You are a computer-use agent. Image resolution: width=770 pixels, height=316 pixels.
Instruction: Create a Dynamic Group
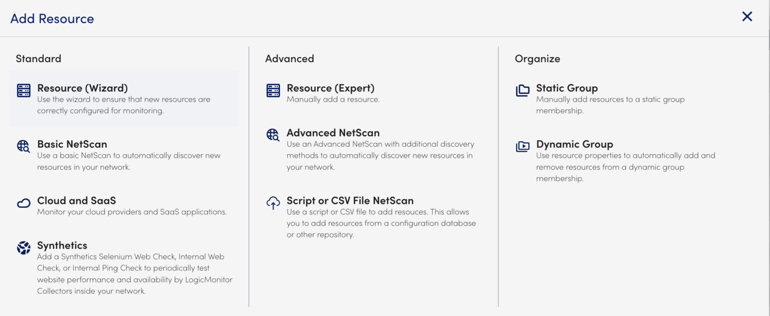(574, 144)
